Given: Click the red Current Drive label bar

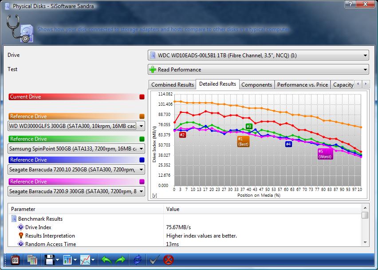Looking at the screenshot, I should tap(74, 97).
